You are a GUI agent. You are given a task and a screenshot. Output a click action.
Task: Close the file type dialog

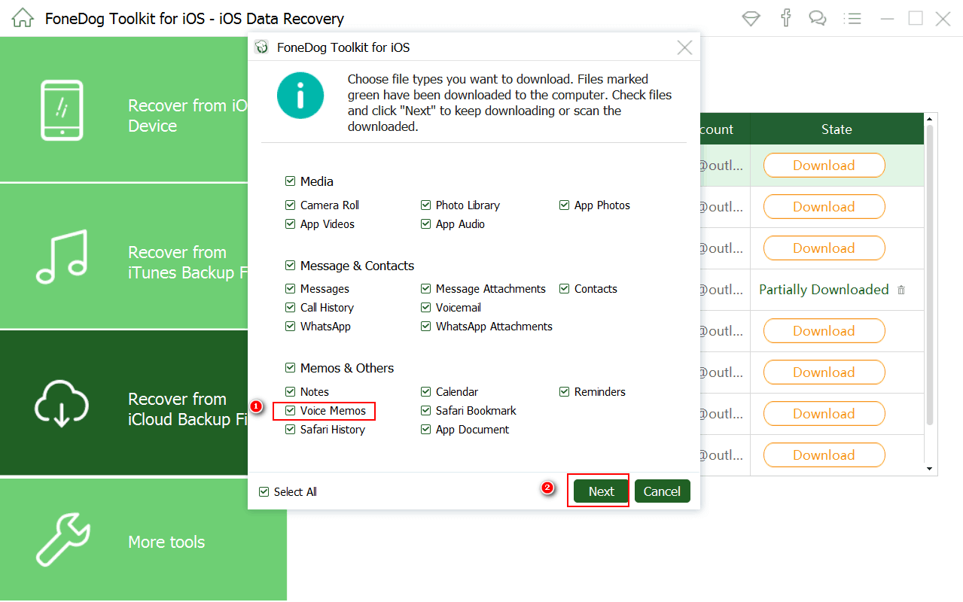pyautogui.click(x=684, y=47)
